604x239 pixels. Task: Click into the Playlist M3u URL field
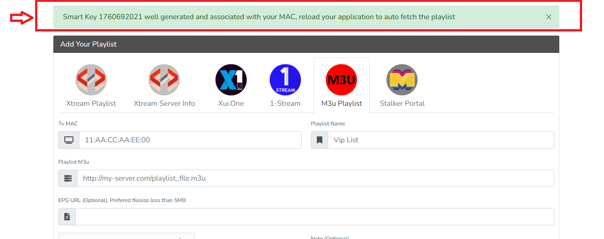tap(315, 178)
